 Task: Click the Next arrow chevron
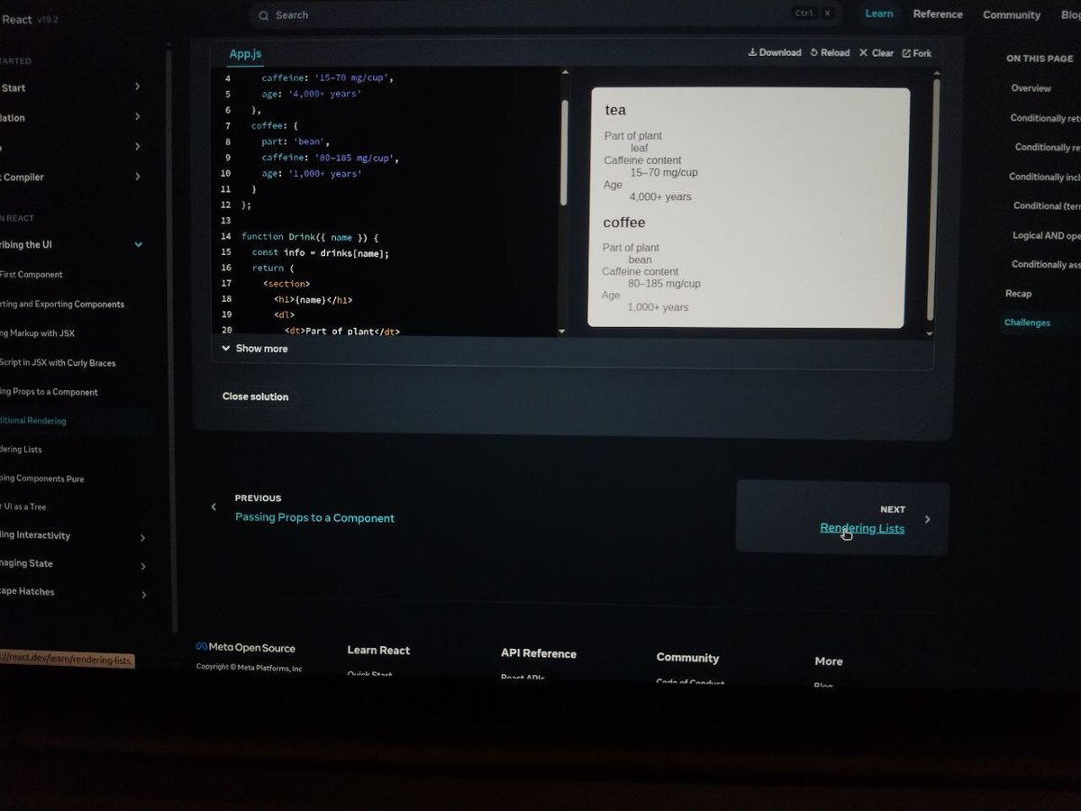click(x=928, y=519)
